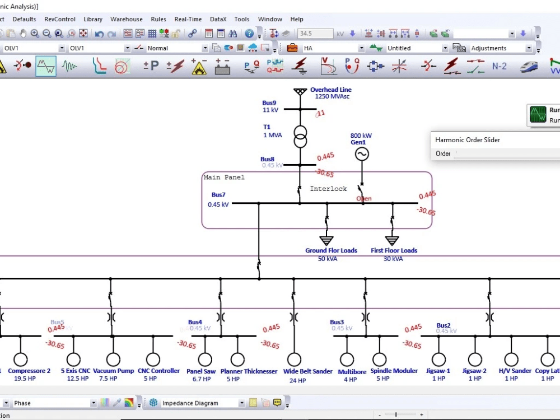This screenshot has height=420, width=560.
Task: Open the Normal revision dropdown
Action: [x=204, y=48]
